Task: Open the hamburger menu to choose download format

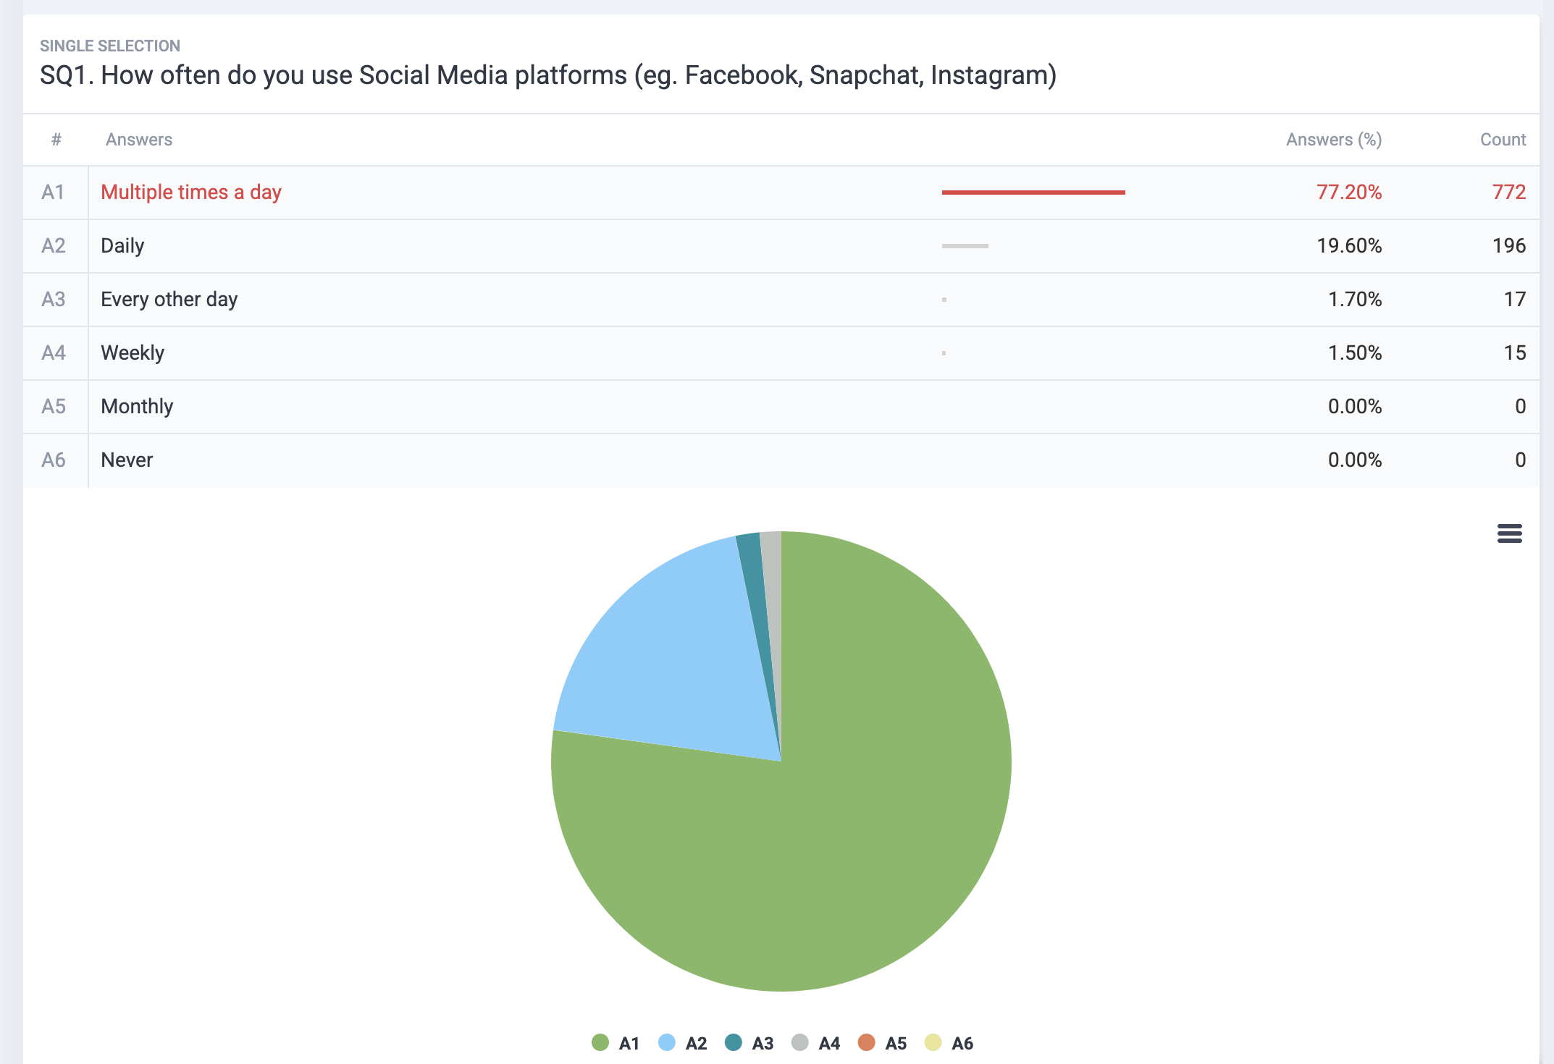Action: point(1508,533)
